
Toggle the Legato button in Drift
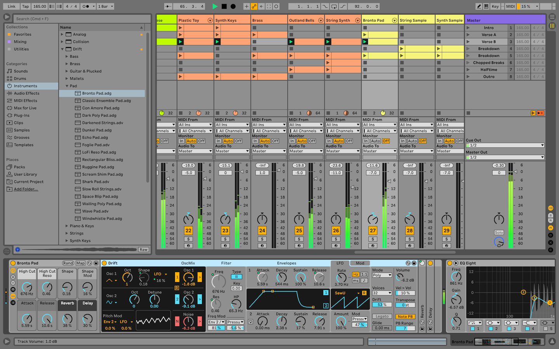pyautogui.click(x=382, y=316)
